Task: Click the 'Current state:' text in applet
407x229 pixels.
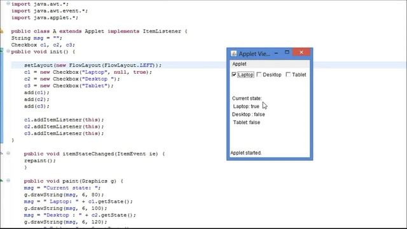Action: 247,99
